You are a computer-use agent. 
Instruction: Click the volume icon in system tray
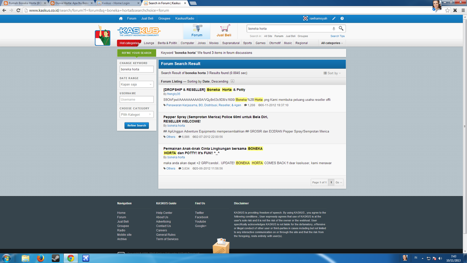click(x=440, y=258)
